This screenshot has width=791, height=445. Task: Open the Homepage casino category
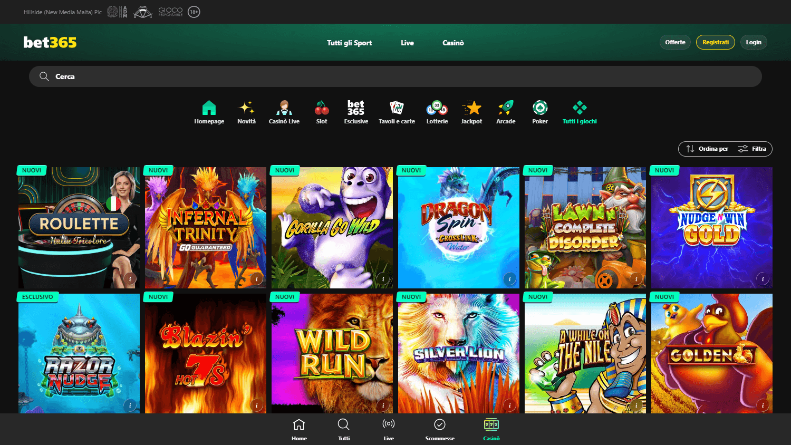[x=209, y=112]
